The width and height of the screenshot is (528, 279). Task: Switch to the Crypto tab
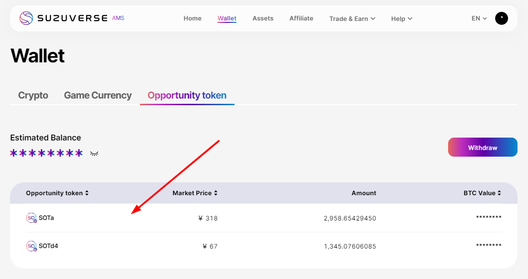pyautogui.click(x=33, y=95)
